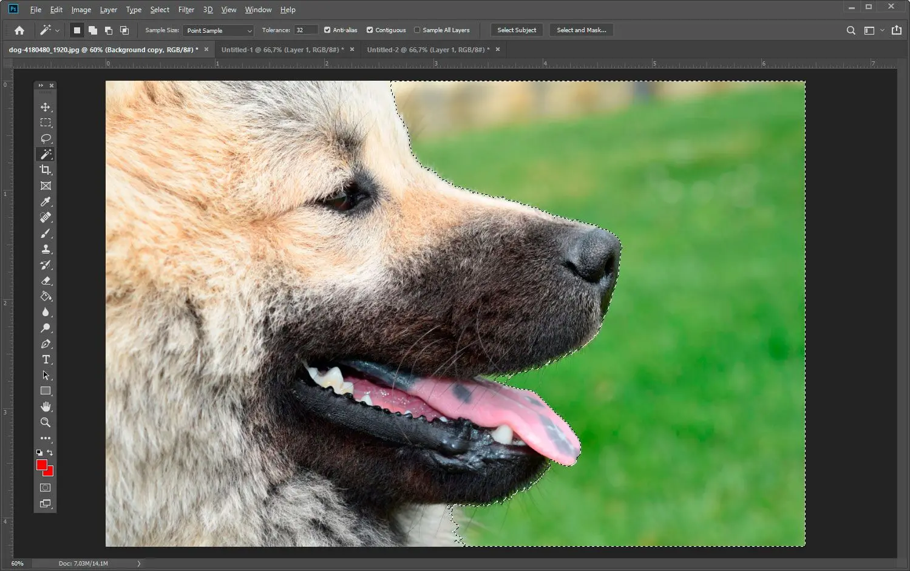Select the Rectangle shape tool
Image resolution: width=910 pixels, height=571 pixels.
point(46,391)
